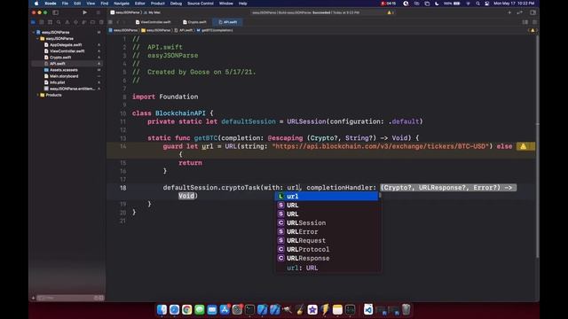The height and width of the screenshot is (319, 568).
Task: Choose the URLProtocol autocomplete suggestion
Action: 327,249
